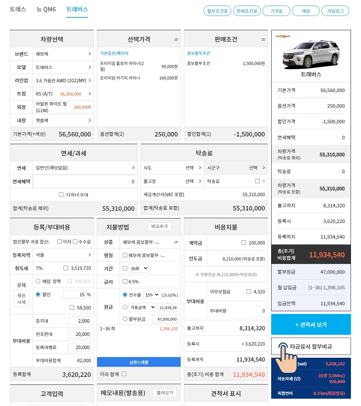The width and height of the screenshot is (361, 406).
Task: Open the 상품 쉐보레 콤보할부 menu icon
Action: (176, 242)
